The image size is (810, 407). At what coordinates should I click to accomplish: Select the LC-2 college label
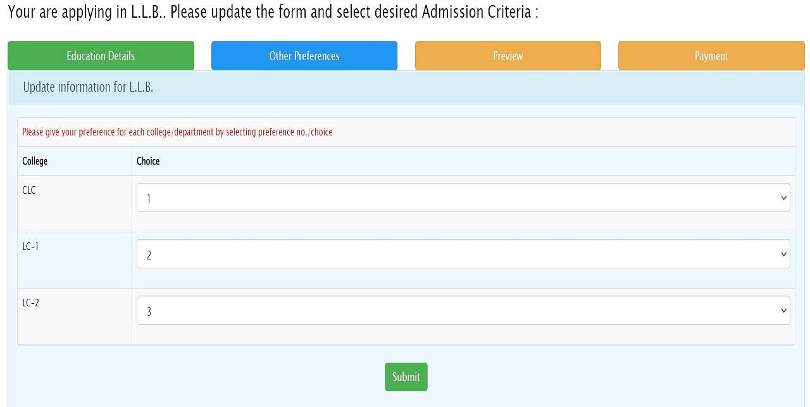click(30, 303)
